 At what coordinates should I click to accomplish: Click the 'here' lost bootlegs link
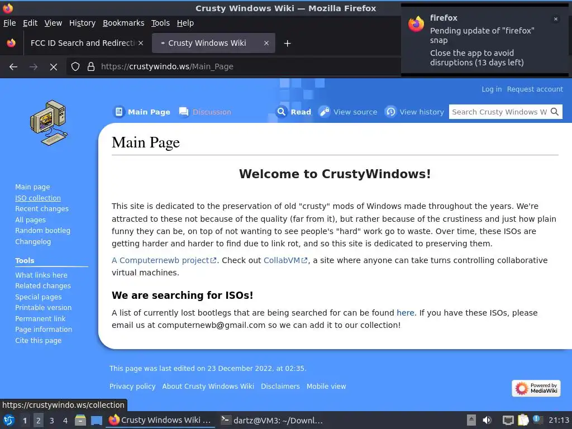tap(406, 313)
